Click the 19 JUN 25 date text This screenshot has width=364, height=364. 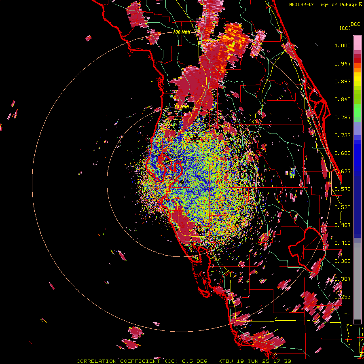click(x=253, y=361)
